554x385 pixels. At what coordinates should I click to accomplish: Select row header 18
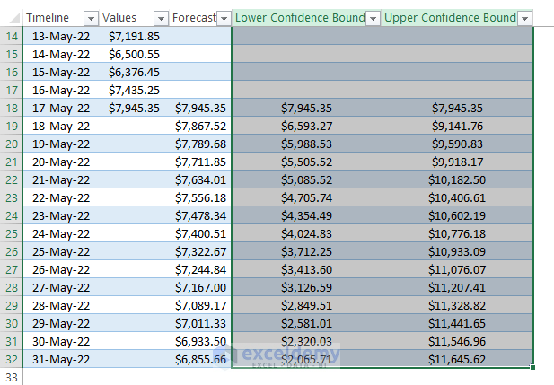pos(12,108)
